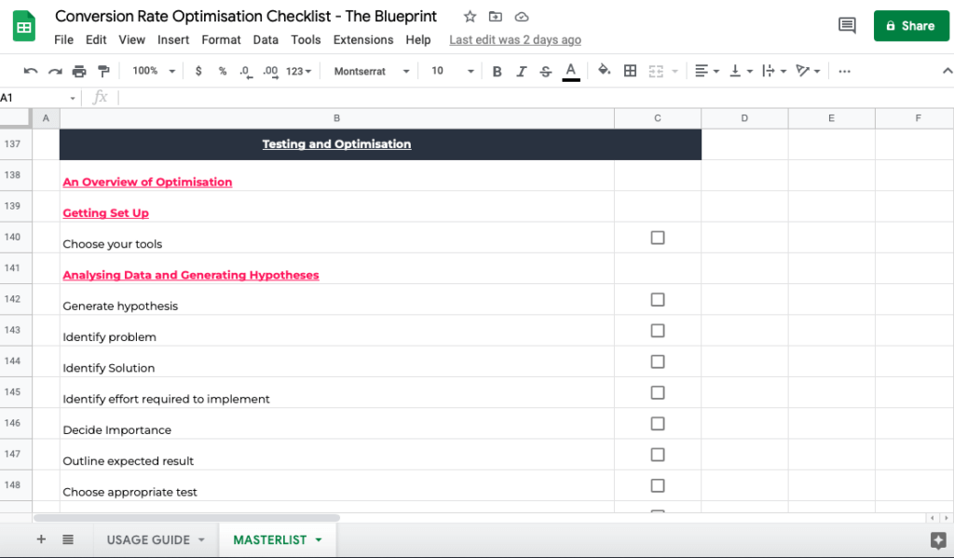Open the 123 number format dropdown

299,71
